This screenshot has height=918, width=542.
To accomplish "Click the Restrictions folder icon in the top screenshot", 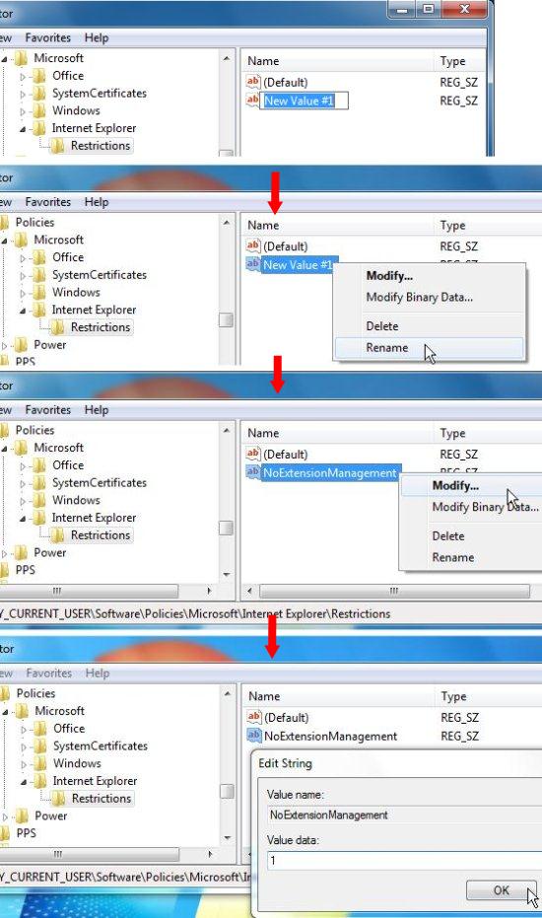I will (58, 146).
